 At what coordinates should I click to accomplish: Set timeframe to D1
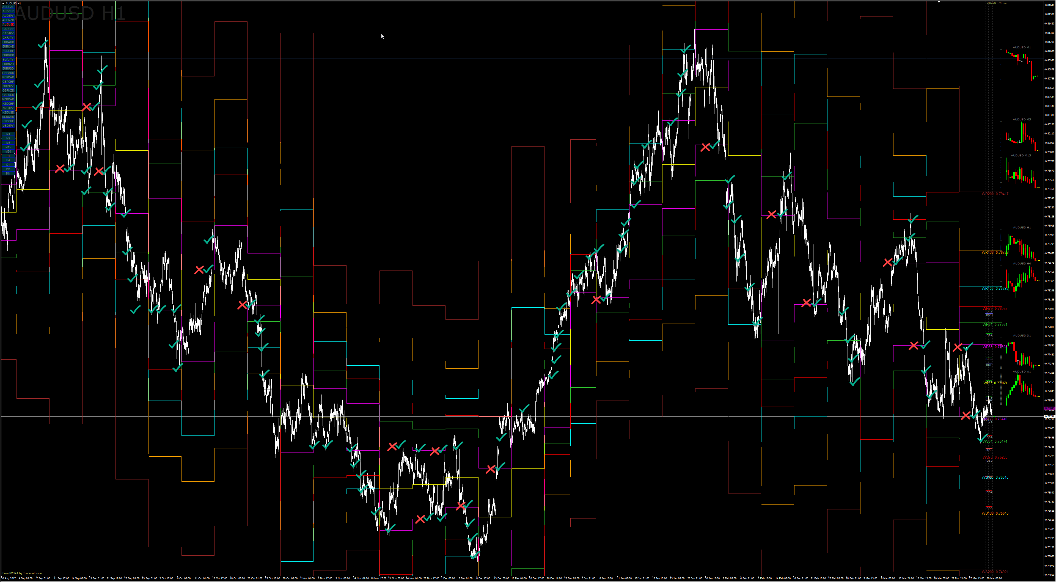click(x=8, y=165)
